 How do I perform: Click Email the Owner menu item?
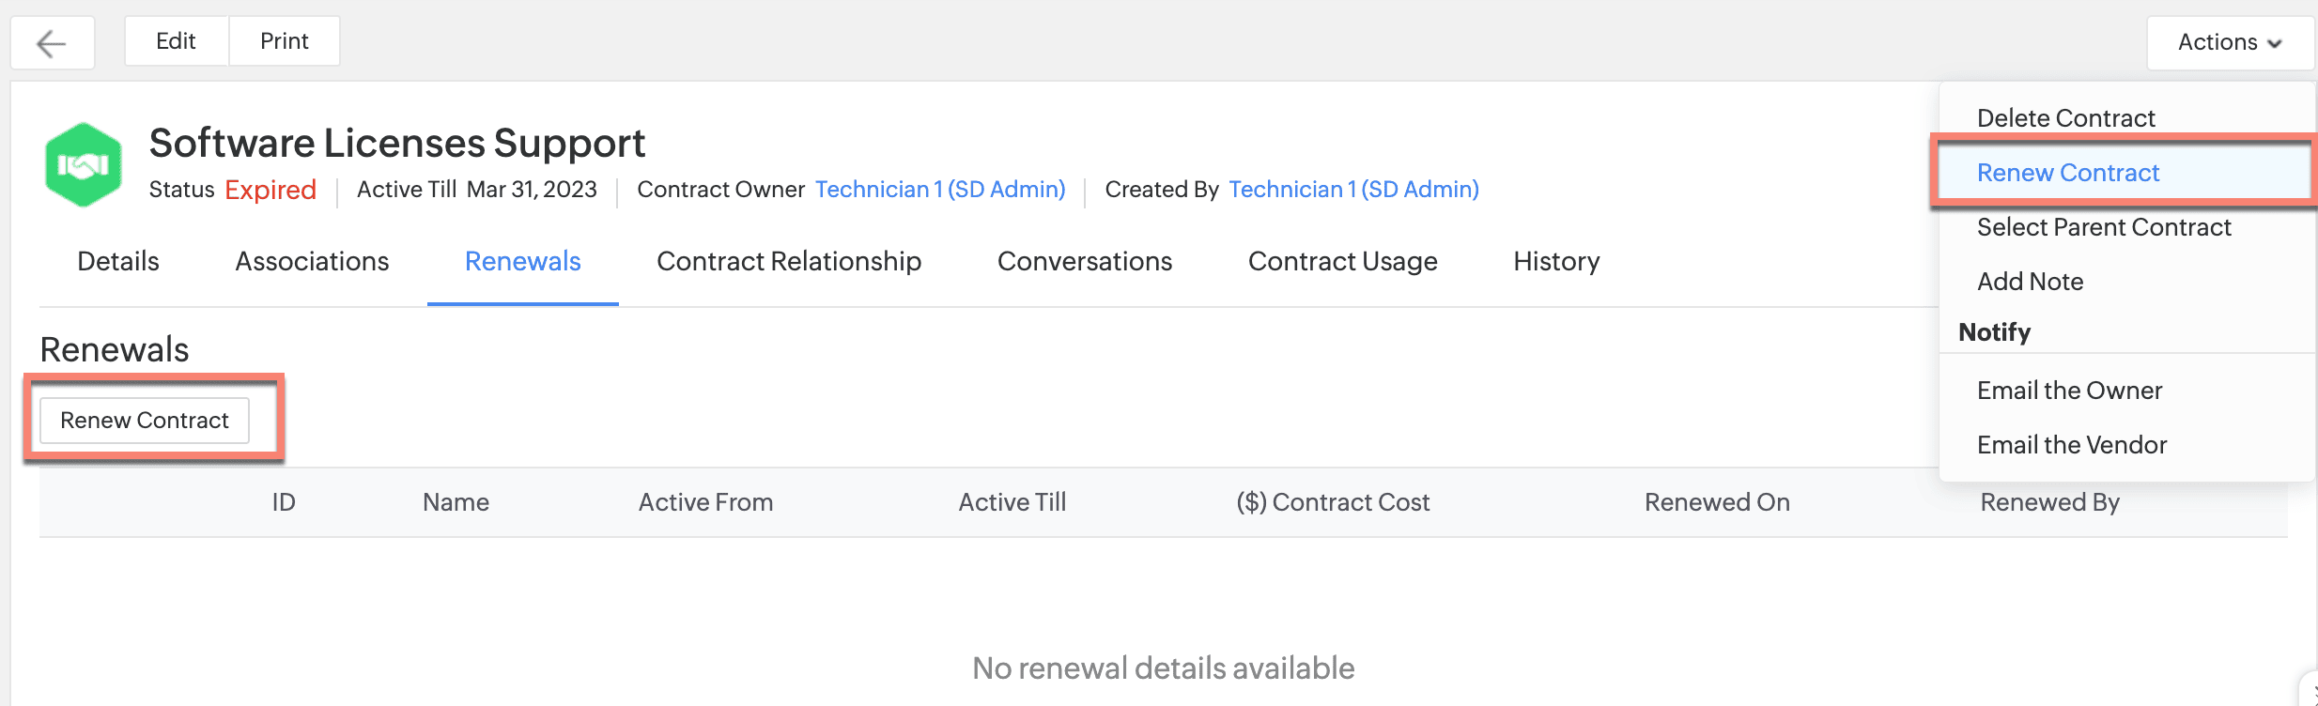pos(2069,391)
